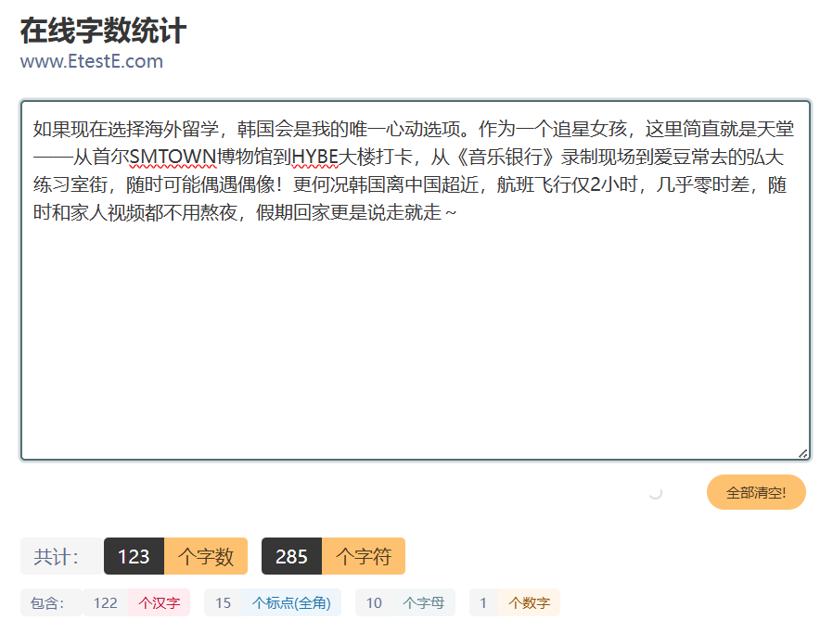Click the 个数字 label
Screen dimensions: 833x620
point(529,602)
